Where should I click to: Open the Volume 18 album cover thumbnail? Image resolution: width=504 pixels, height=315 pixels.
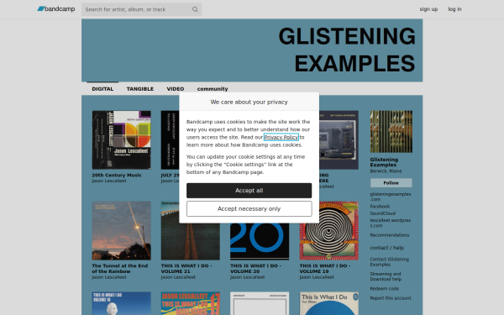[x=122, y=303]
